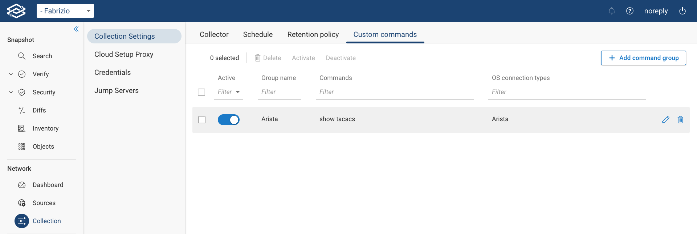Click the Group name column header
This screenshot has height=234, width=697.
tap(278, 78)
